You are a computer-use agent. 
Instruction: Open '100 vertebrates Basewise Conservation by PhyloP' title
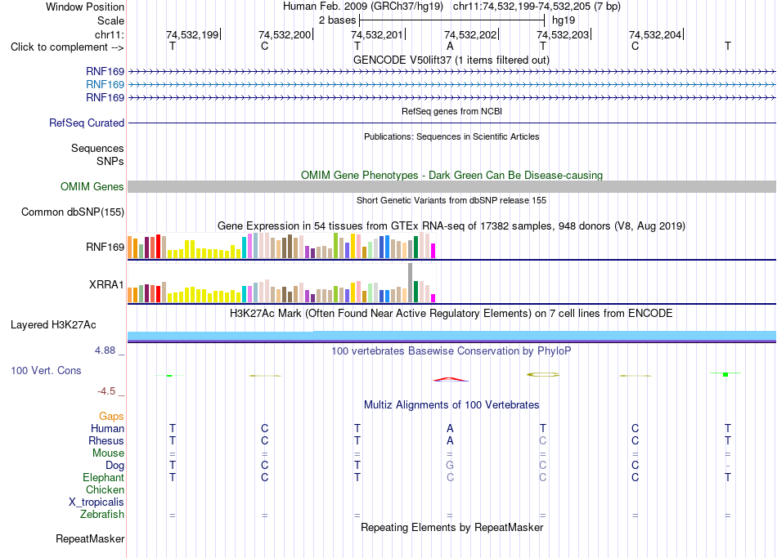451,351
